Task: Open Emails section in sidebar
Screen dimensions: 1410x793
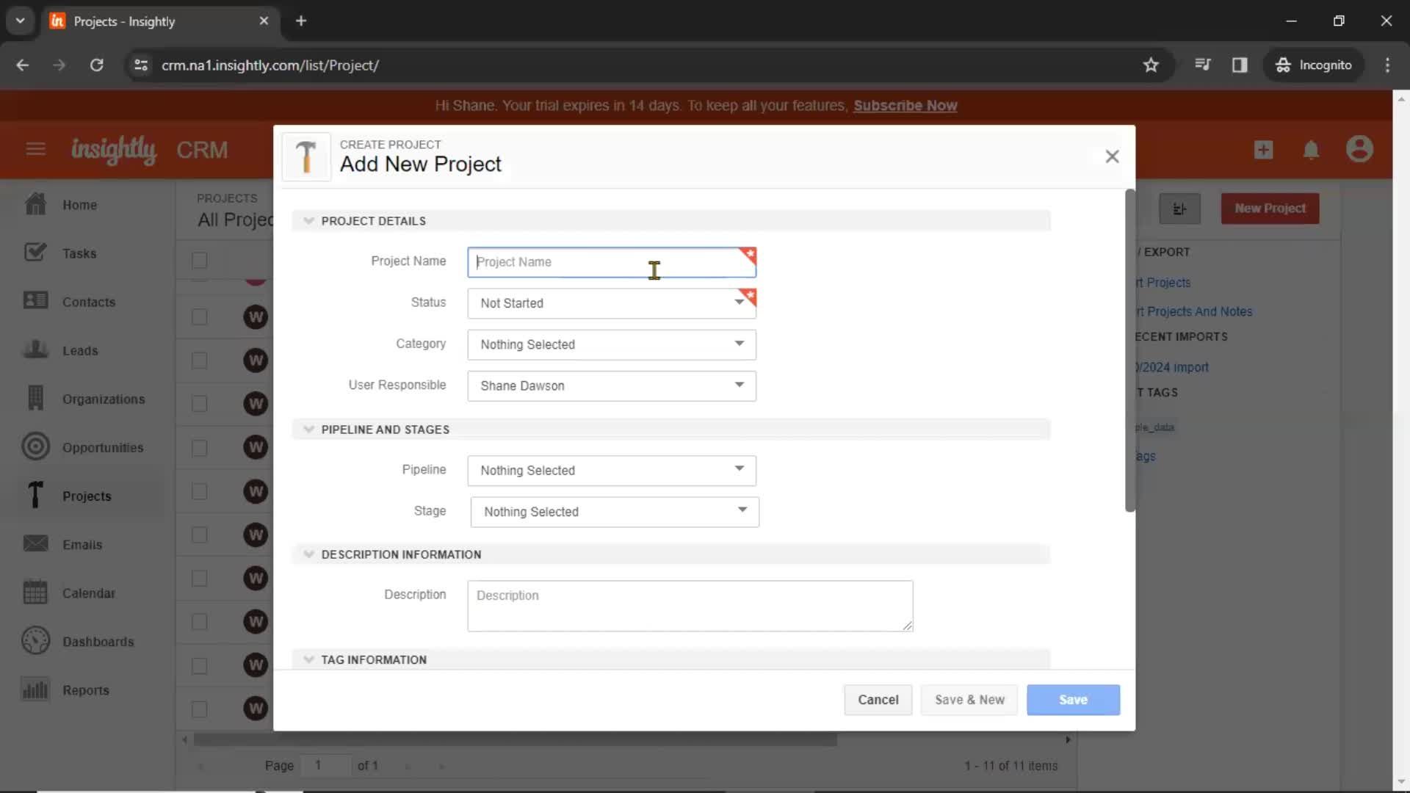Action: pyautogui.click(x=82, y=544)
